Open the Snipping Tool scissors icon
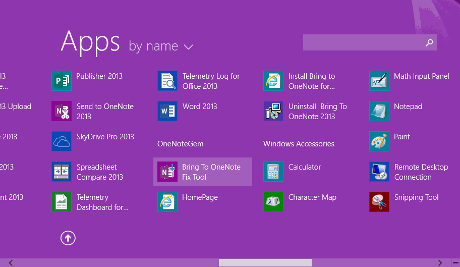This screenshot has width=460, height=267. click(379, 202)
